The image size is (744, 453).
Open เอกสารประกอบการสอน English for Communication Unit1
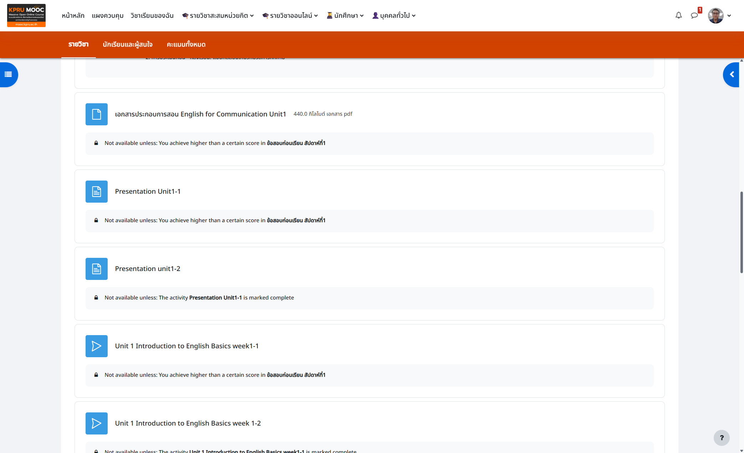(x=200, y=114)
